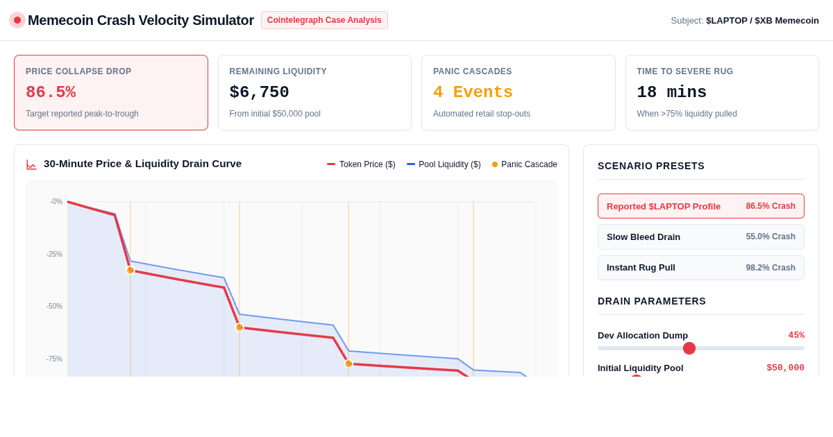833x437 pixels.
Task: Click the $6,750 remaining liquidity value
Action: [260, 92]
